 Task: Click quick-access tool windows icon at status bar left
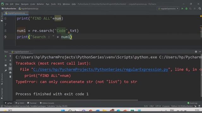(2, 106)
